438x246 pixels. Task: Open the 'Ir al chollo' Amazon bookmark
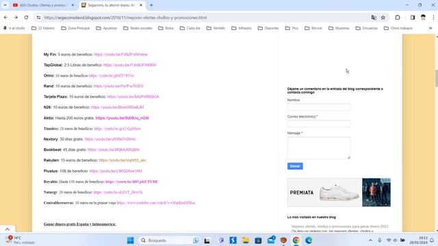tap(14, 28)
